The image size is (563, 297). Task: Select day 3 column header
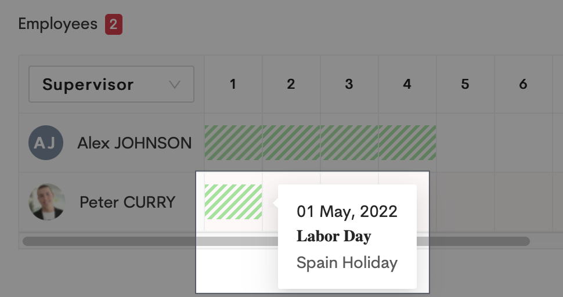[x=349, y=85]
